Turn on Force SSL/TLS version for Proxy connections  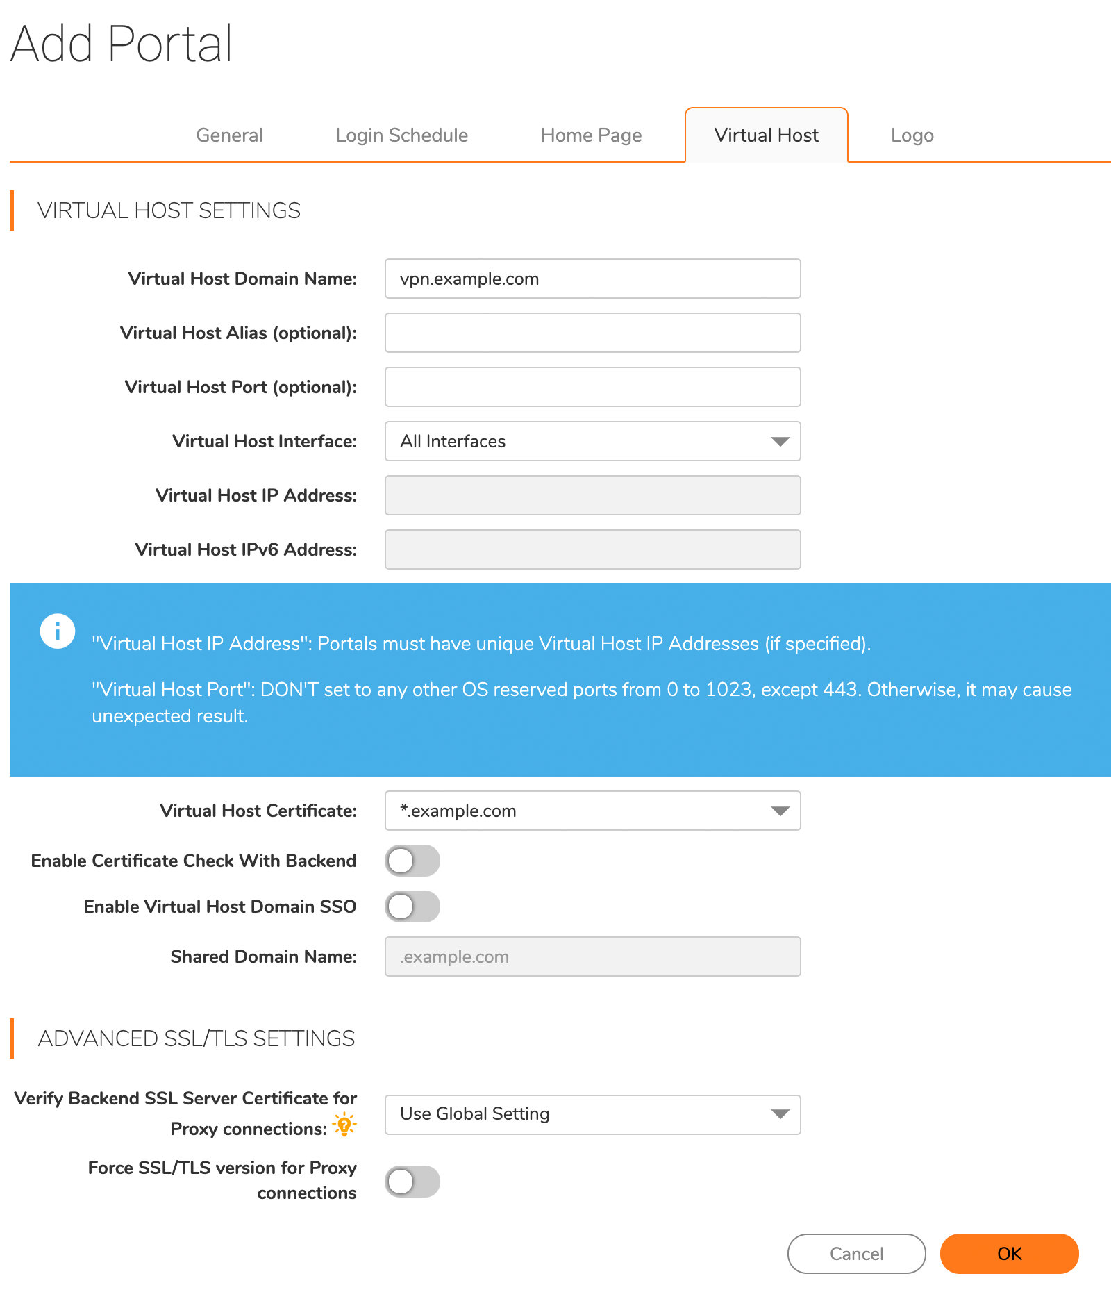412,1182
